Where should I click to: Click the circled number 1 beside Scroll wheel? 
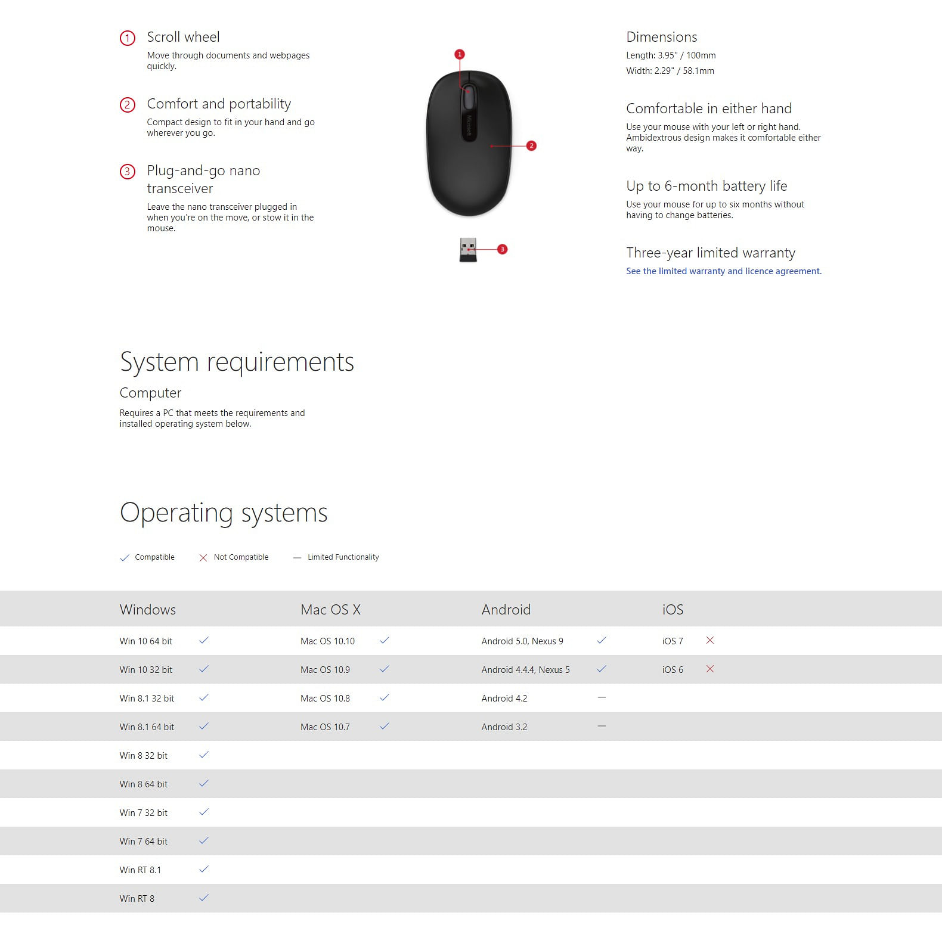click(128, 38)
